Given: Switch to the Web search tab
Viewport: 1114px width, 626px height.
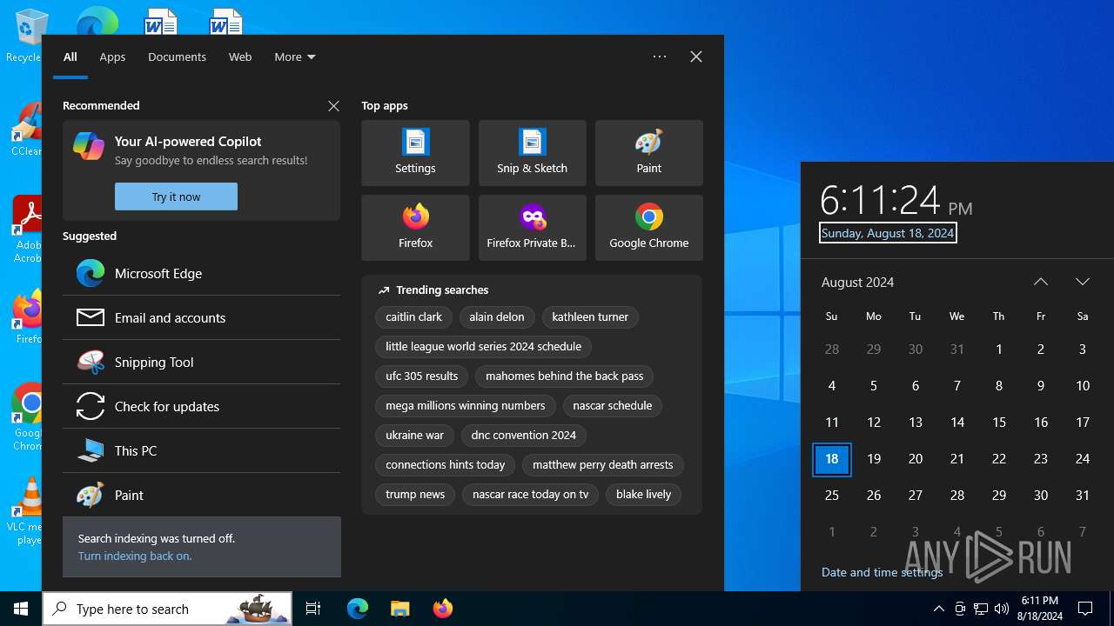Looking at the screenshot, I should click(240, 57).
